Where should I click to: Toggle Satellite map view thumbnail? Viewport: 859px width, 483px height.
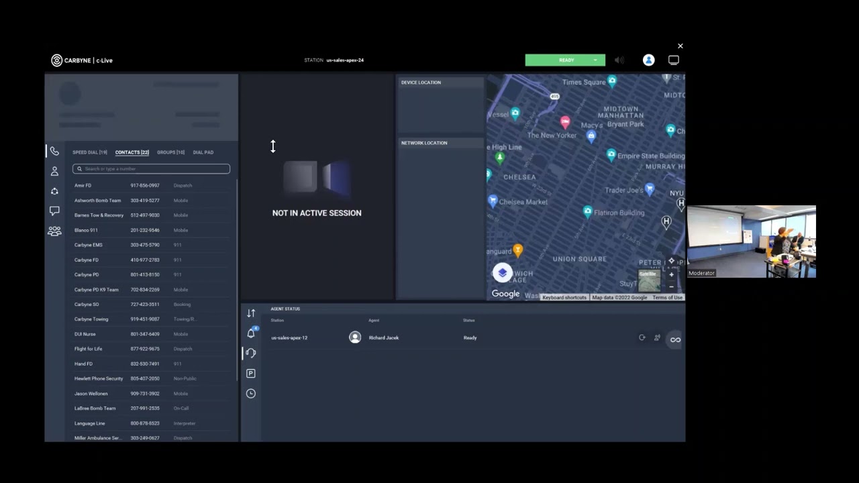[x=649, y=280]
